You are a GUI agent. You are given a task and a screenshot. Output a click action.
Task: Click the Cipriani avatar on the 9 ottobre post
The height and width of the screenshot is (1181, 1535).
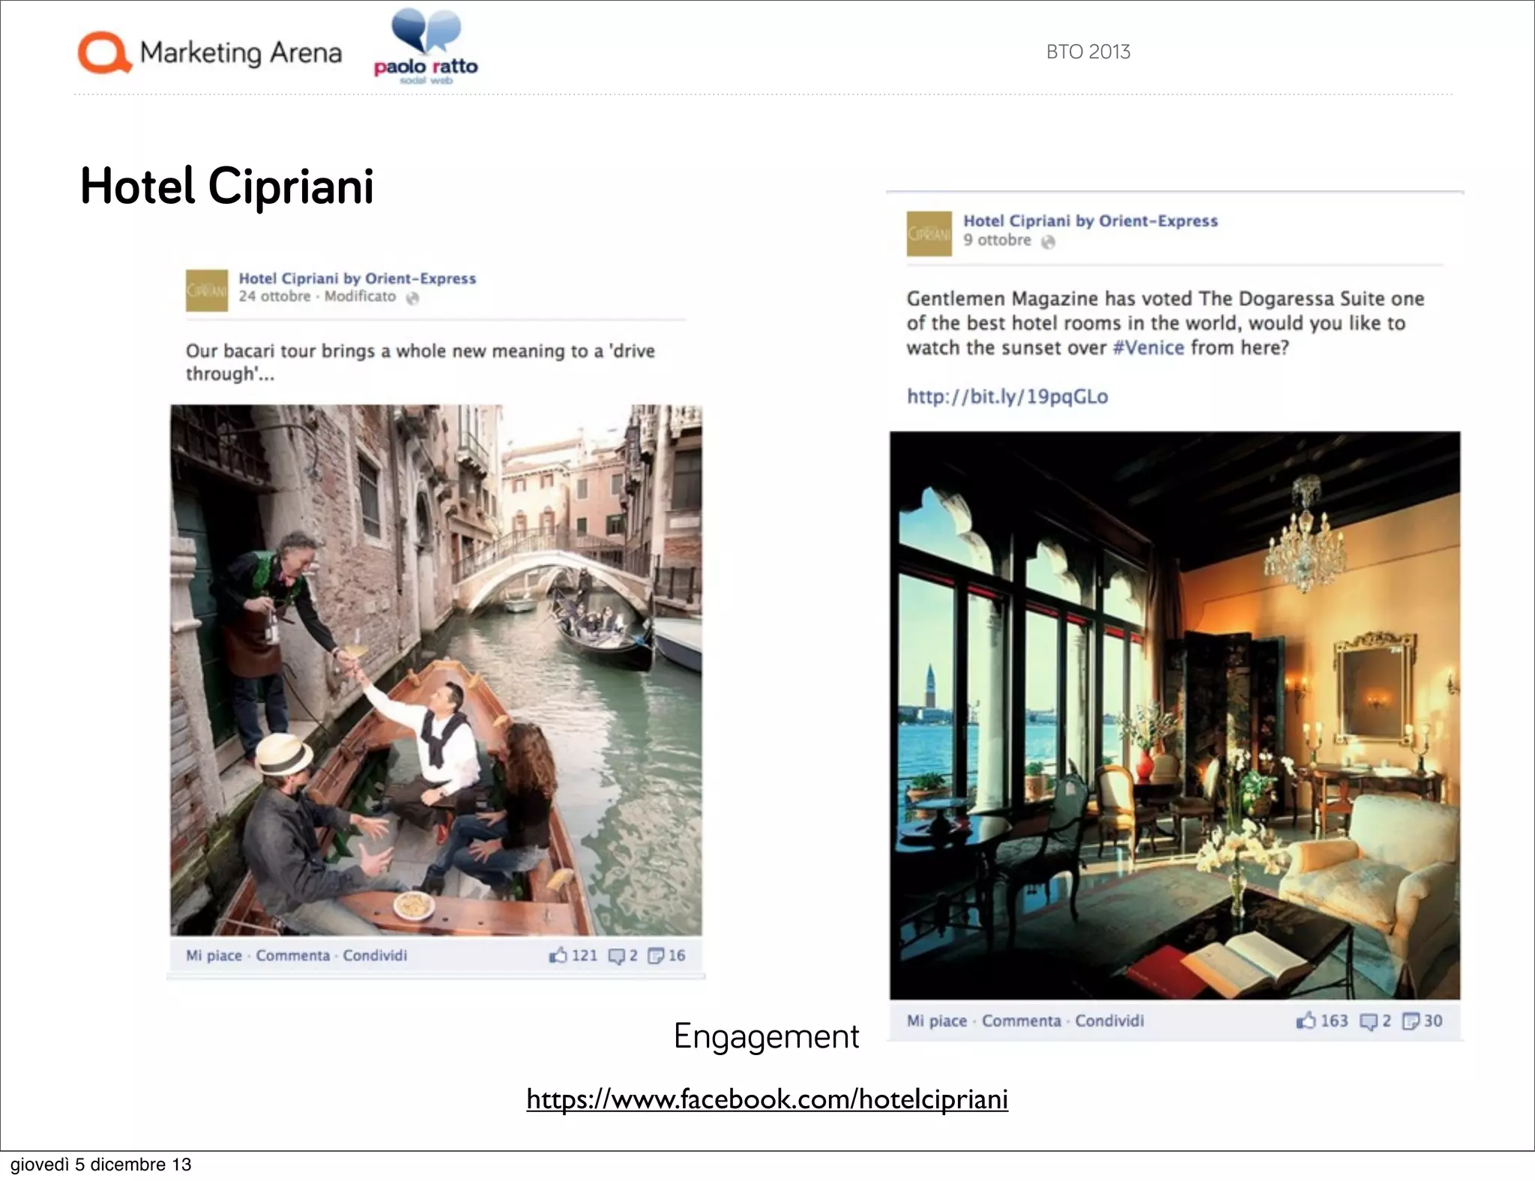[x=929, y=234]
